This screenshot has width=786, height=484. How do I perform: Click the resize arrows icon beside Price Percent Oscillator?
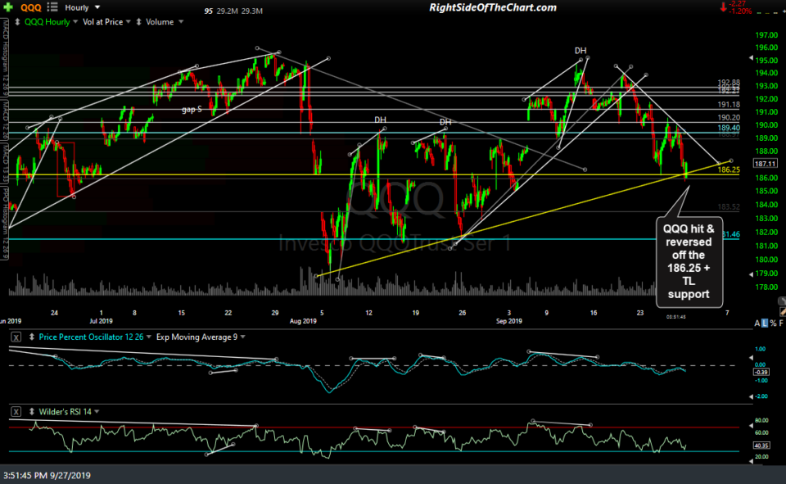[x=32, y=337]
